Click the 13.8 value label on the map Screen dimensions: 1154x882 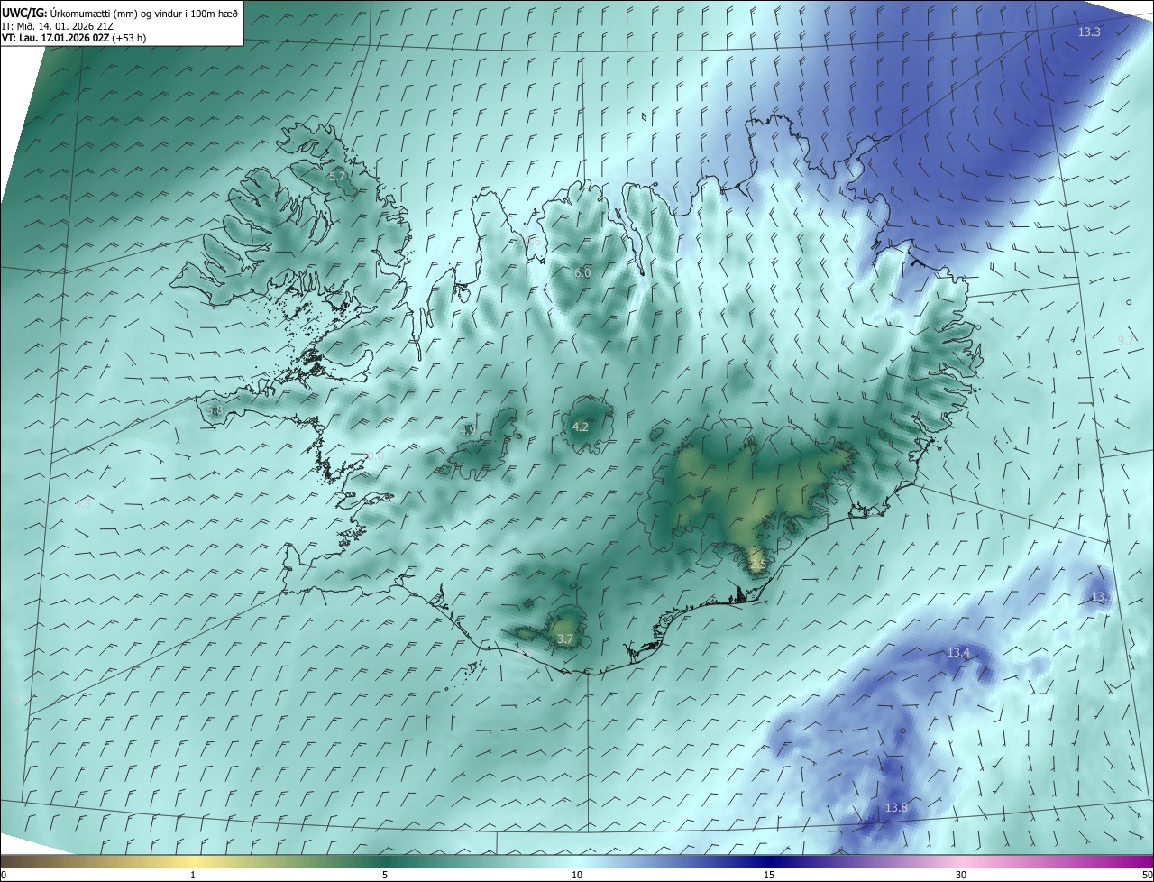coord(896,807)
